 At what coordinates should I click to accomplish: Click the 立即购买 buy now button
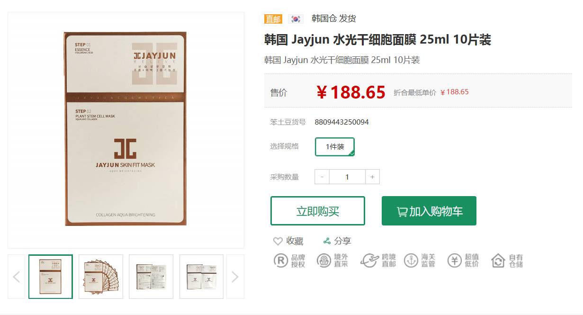(318, 211)
